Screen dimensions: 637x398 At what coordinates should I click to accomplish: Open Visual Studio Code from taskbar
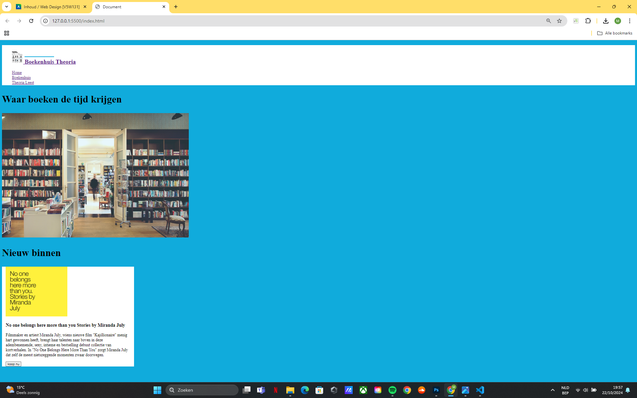(480, 390)
